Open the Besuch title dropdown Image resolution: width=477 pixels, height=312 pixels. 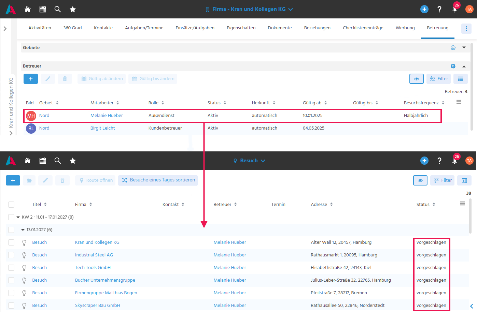[249, 161]
